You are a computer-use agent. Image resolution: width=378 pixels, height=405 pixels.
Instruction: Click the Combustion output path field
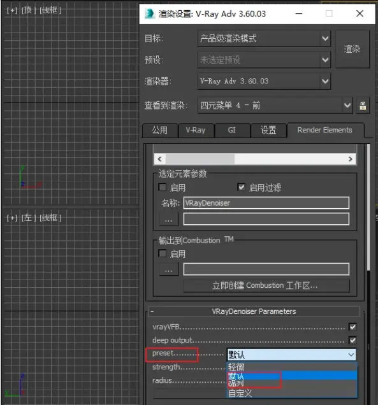tap(266, 269)
